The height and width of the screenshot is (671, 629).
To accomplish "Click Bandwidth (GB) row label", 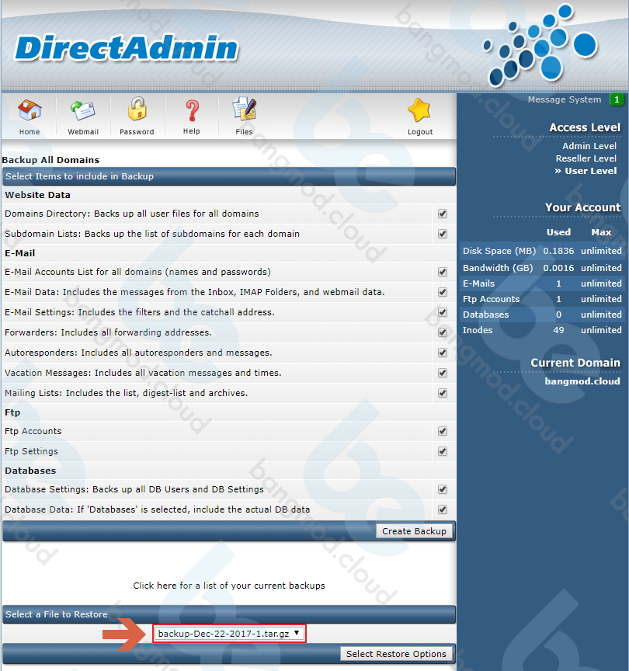I will (498, 268).
